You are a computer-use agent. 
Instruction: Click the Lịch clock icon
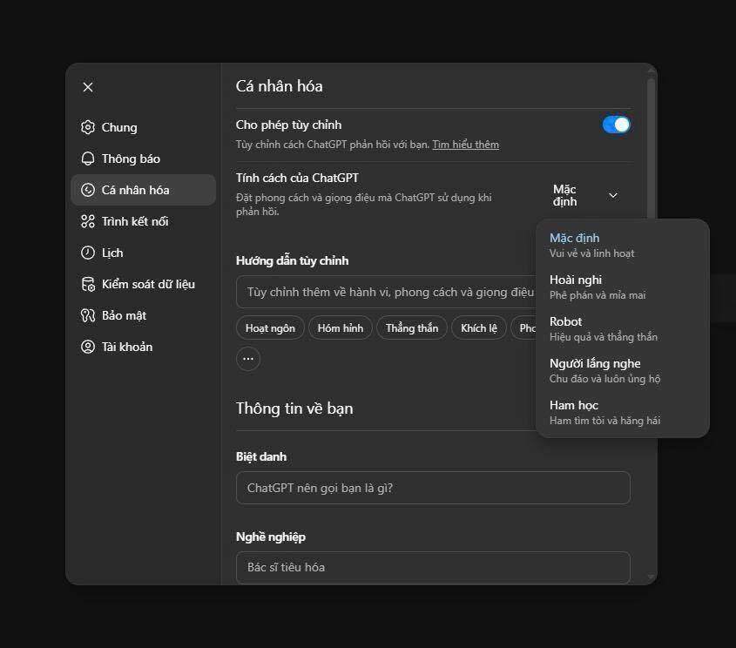point(87,253)
